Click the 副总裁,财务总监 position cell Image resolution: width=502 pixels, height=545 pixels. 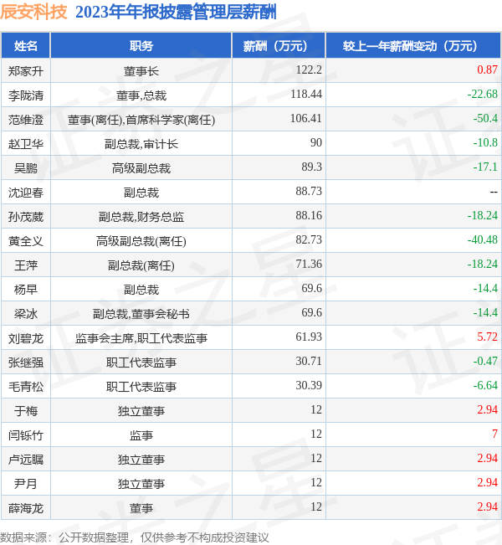[x=141, y=217]
